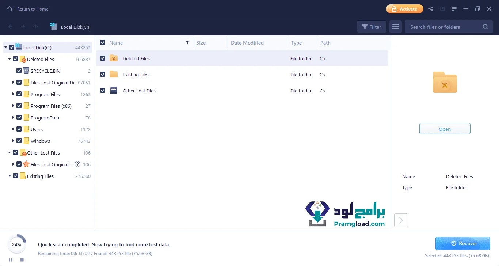Sort by the Type column header
This screenshot has height=266, width=499.
point(296,43)
